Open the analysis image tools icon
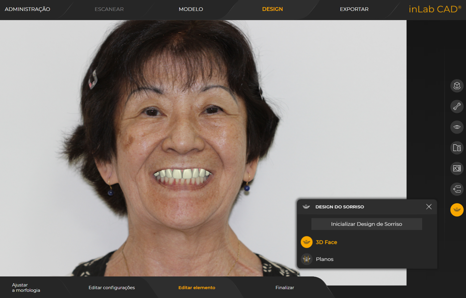The height and width of the screenshot is (298, 466). 457,169
